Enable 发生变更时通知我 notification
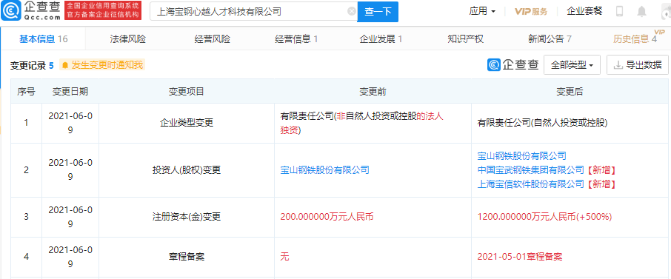The image size is (671, 279). click(x=102, y=65)
